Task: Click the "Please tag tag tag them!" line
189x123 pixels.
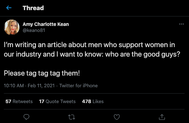Action: coord(42,73)
